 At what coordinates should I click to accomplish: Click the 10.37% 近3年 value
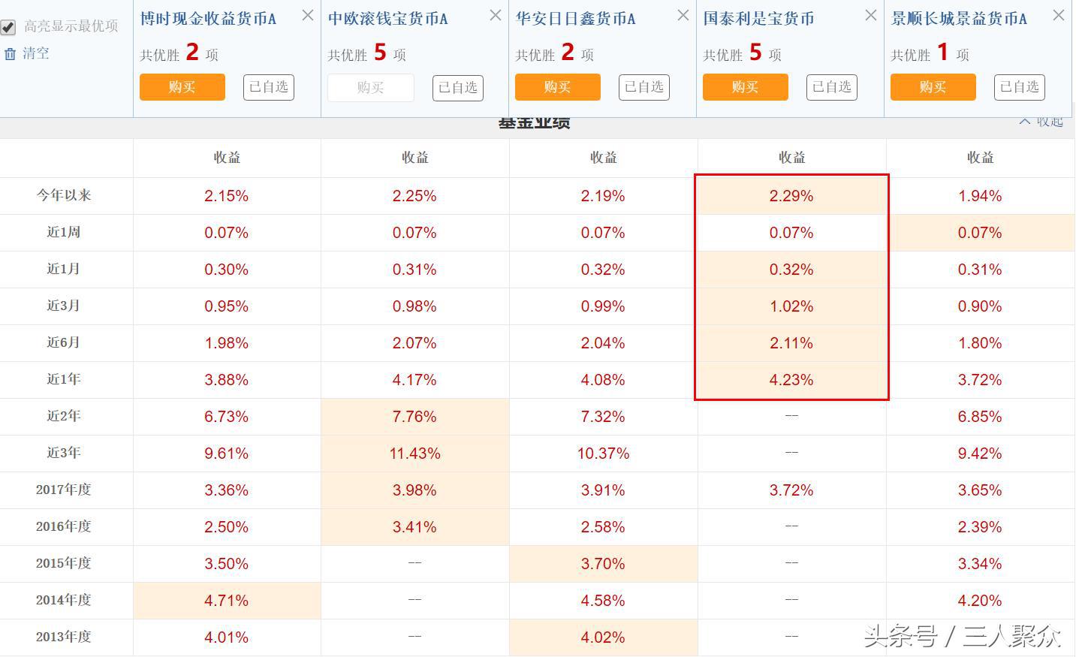tap(604, 454)
